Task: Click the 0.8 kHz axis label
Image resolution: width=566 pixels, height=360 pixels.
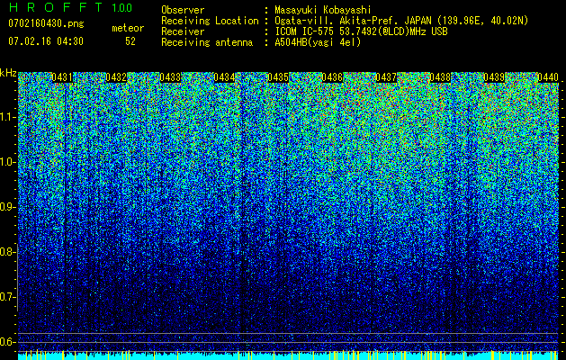Action: pyautogui.click(x=6, y=252)
